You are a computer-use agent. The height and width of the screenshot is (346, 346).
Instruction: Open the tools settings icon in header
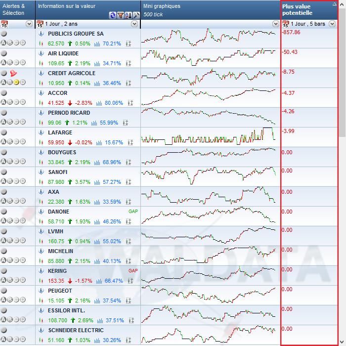click(x=136, y=15)
